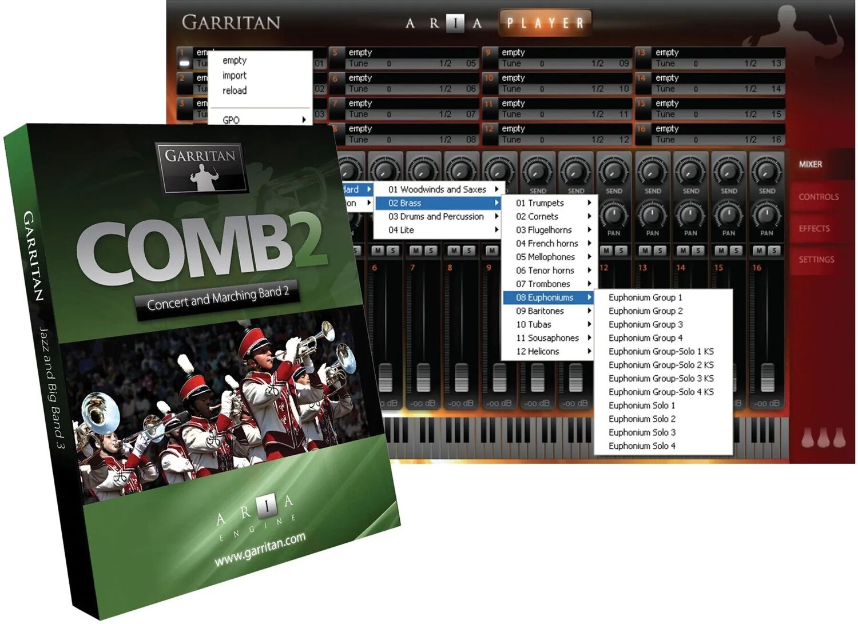
Task: Open instrument dropdown for slot 9
Action: [x=565, y=52]
